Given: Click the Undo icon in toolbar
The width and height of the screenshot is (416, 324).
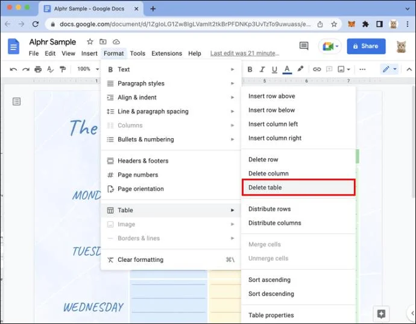Looking at the screenshot, I should click(13, 69).
